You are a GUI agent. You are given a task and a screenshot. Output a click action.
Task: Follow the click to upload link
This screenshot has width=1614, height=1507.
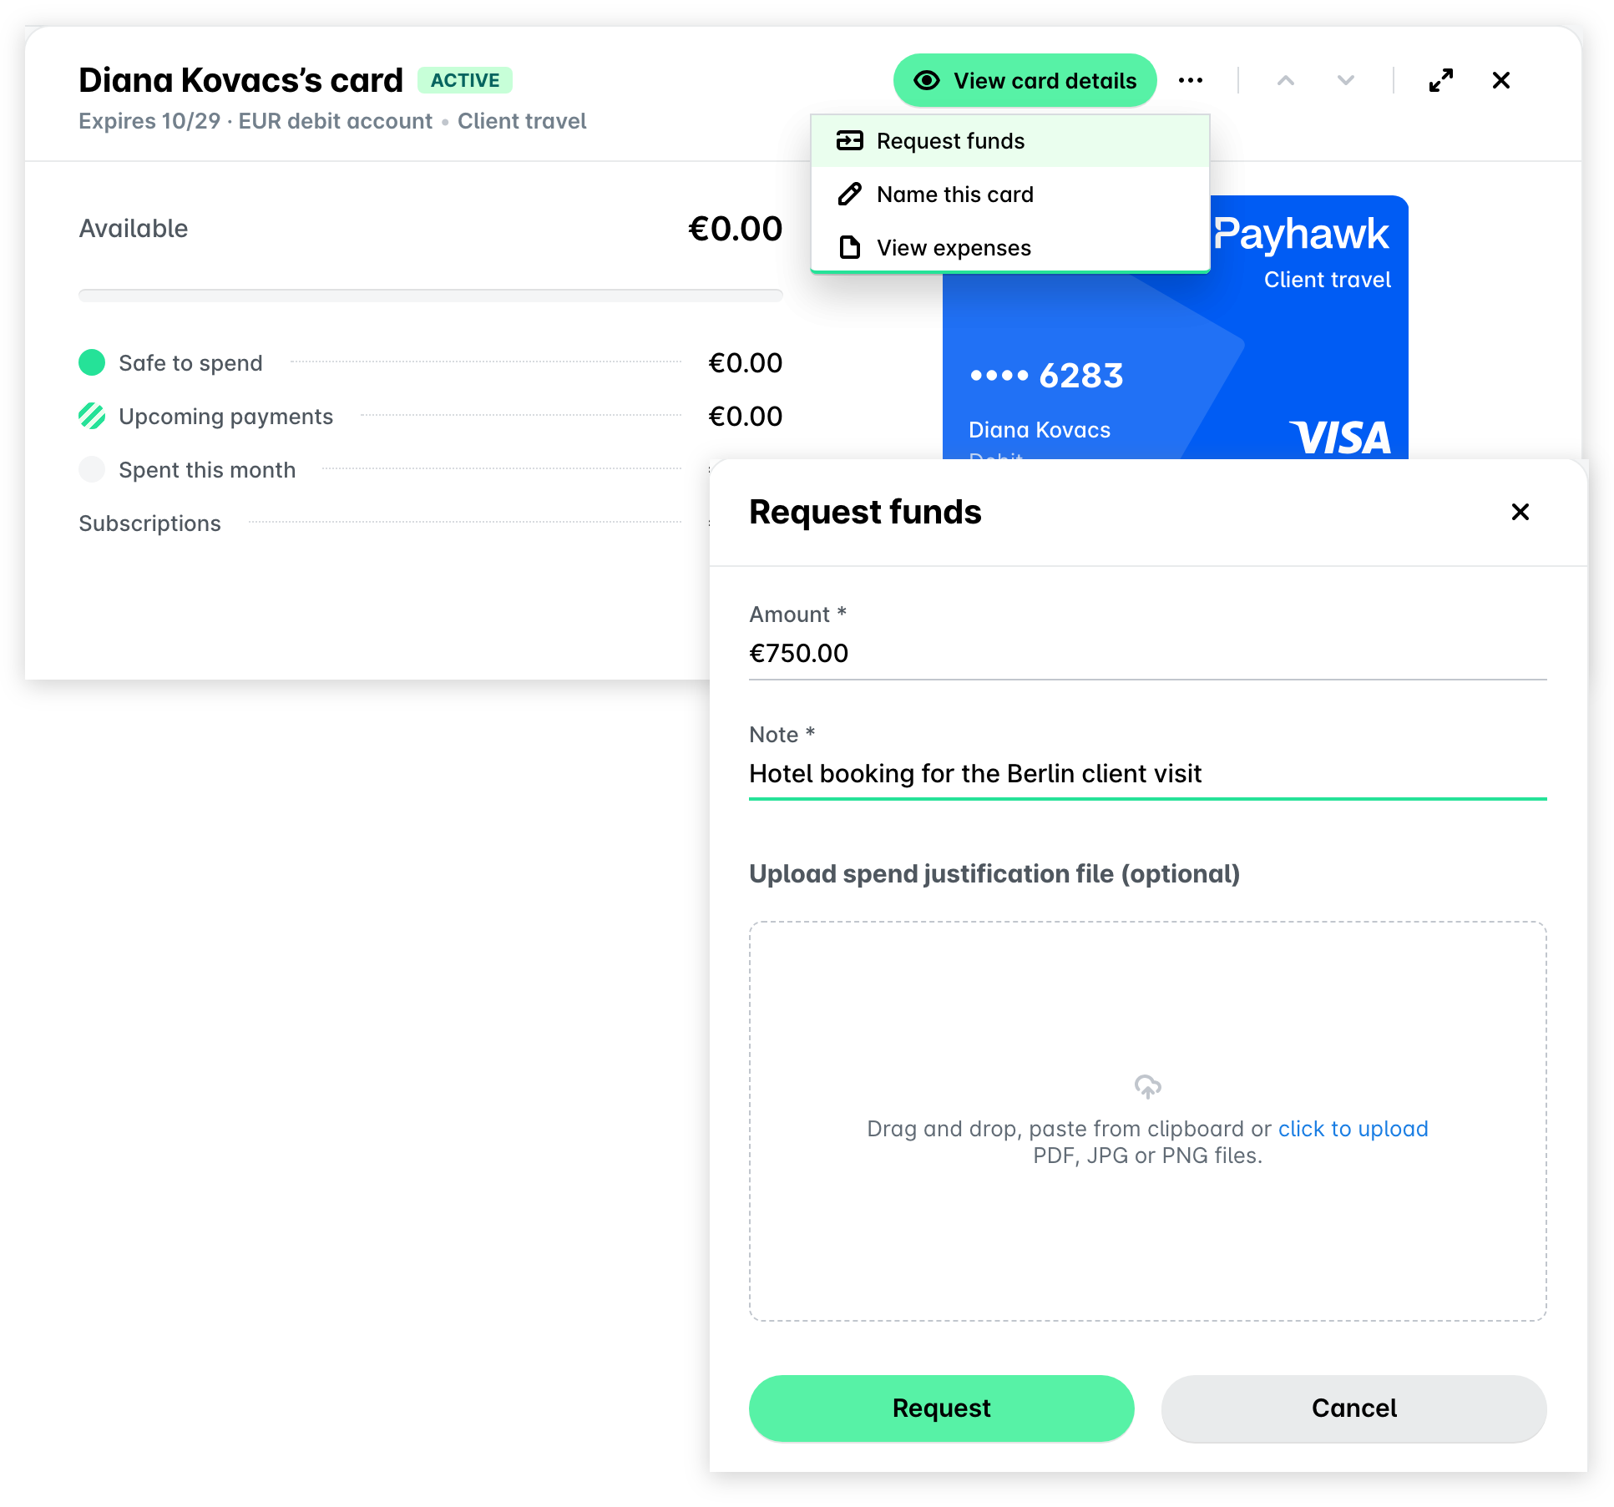(x=1353, y=1129)
